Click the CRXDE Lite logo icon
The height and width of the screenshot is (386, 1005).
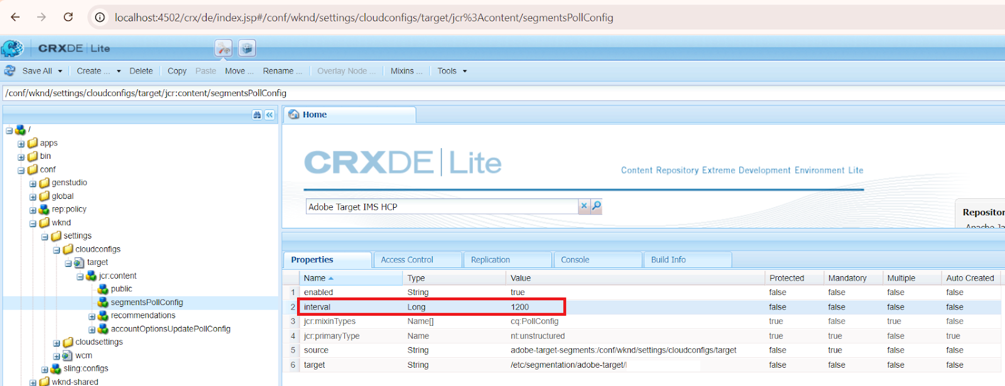[12, 48]
